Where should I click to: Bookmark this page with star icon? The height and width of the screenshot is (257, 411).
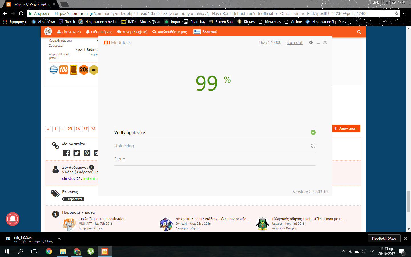pyautogui.click(x=396, y=13)
